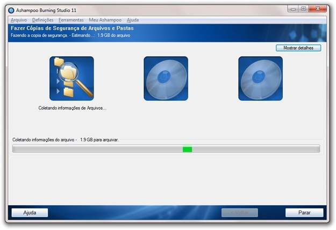The image size is (336, 230).
Task: Click the 'Fazendo a copia de segurança' subtitle
Action: [39, 35]
